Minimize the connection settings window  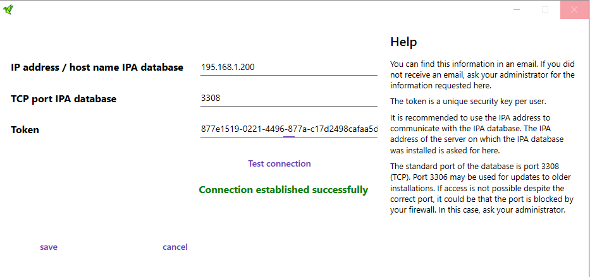pyautogui.click(x=517, y=9)
